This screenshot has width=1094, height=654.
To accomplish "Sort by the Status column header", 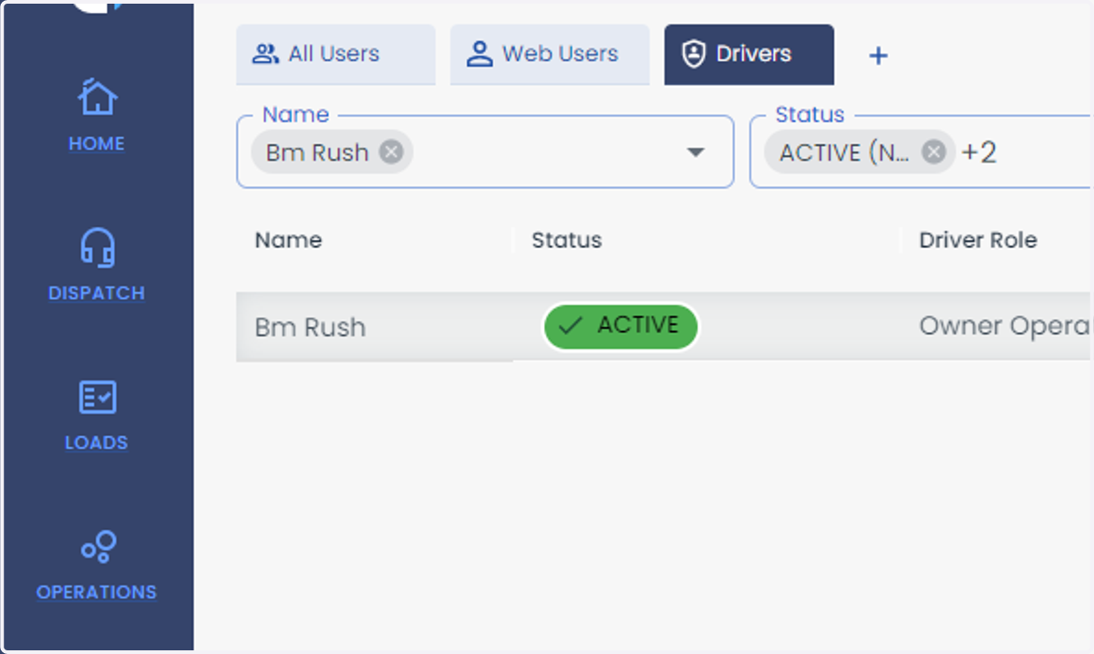I will (567, 241).
